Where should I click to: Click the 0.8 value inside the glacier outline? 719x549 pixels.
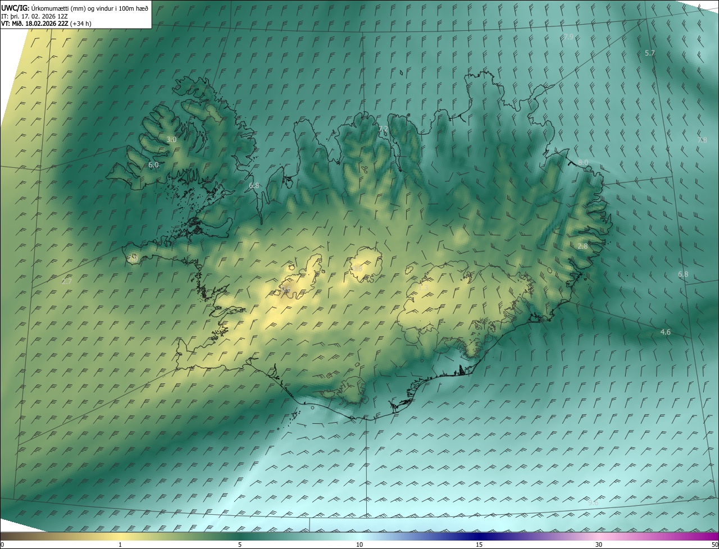pyautogui.click(x=357, y=269)
